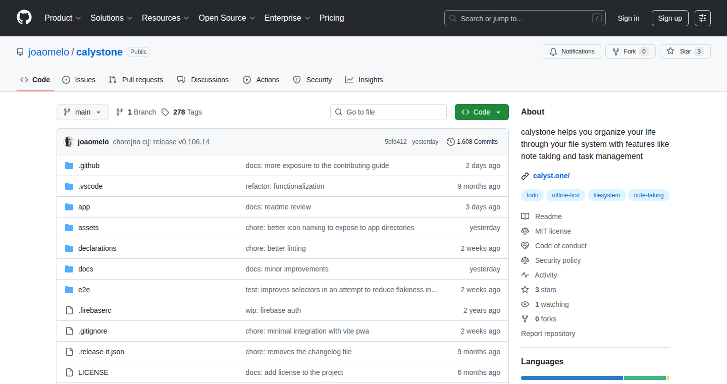This screenshot has width=727, height=384.
Task: Go to the Pricing page
Action: tap(332, 18)
